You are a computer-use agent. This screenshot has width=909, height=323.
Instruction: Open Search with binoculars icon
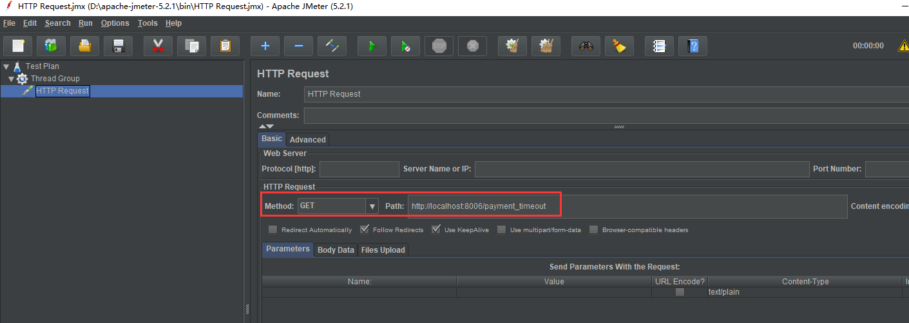pos(586,46)
